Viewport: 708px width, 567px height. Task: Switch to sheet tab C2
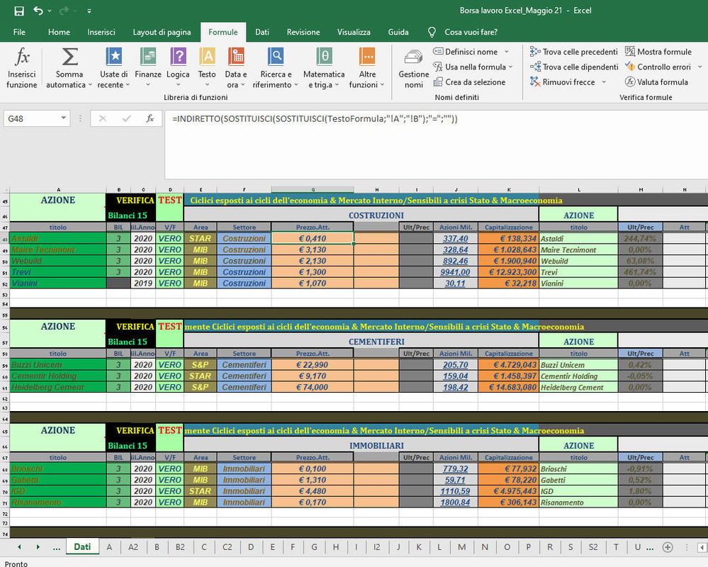[227, 547]
